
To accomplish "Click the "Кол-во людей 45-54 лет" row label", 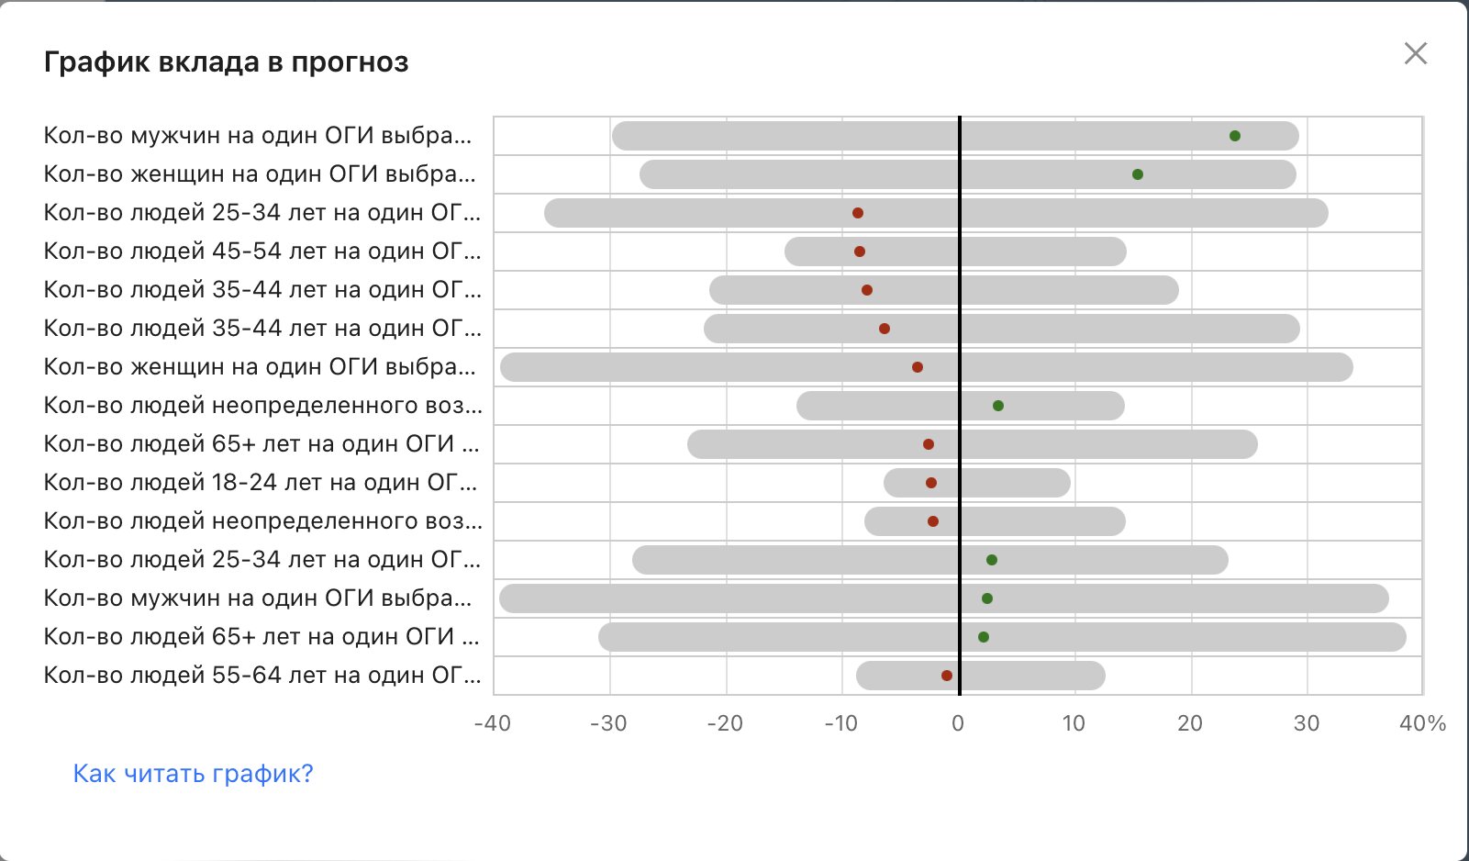I will 262,252.
